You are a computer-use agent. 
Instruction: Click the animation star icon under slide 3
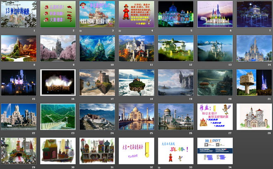81,31
